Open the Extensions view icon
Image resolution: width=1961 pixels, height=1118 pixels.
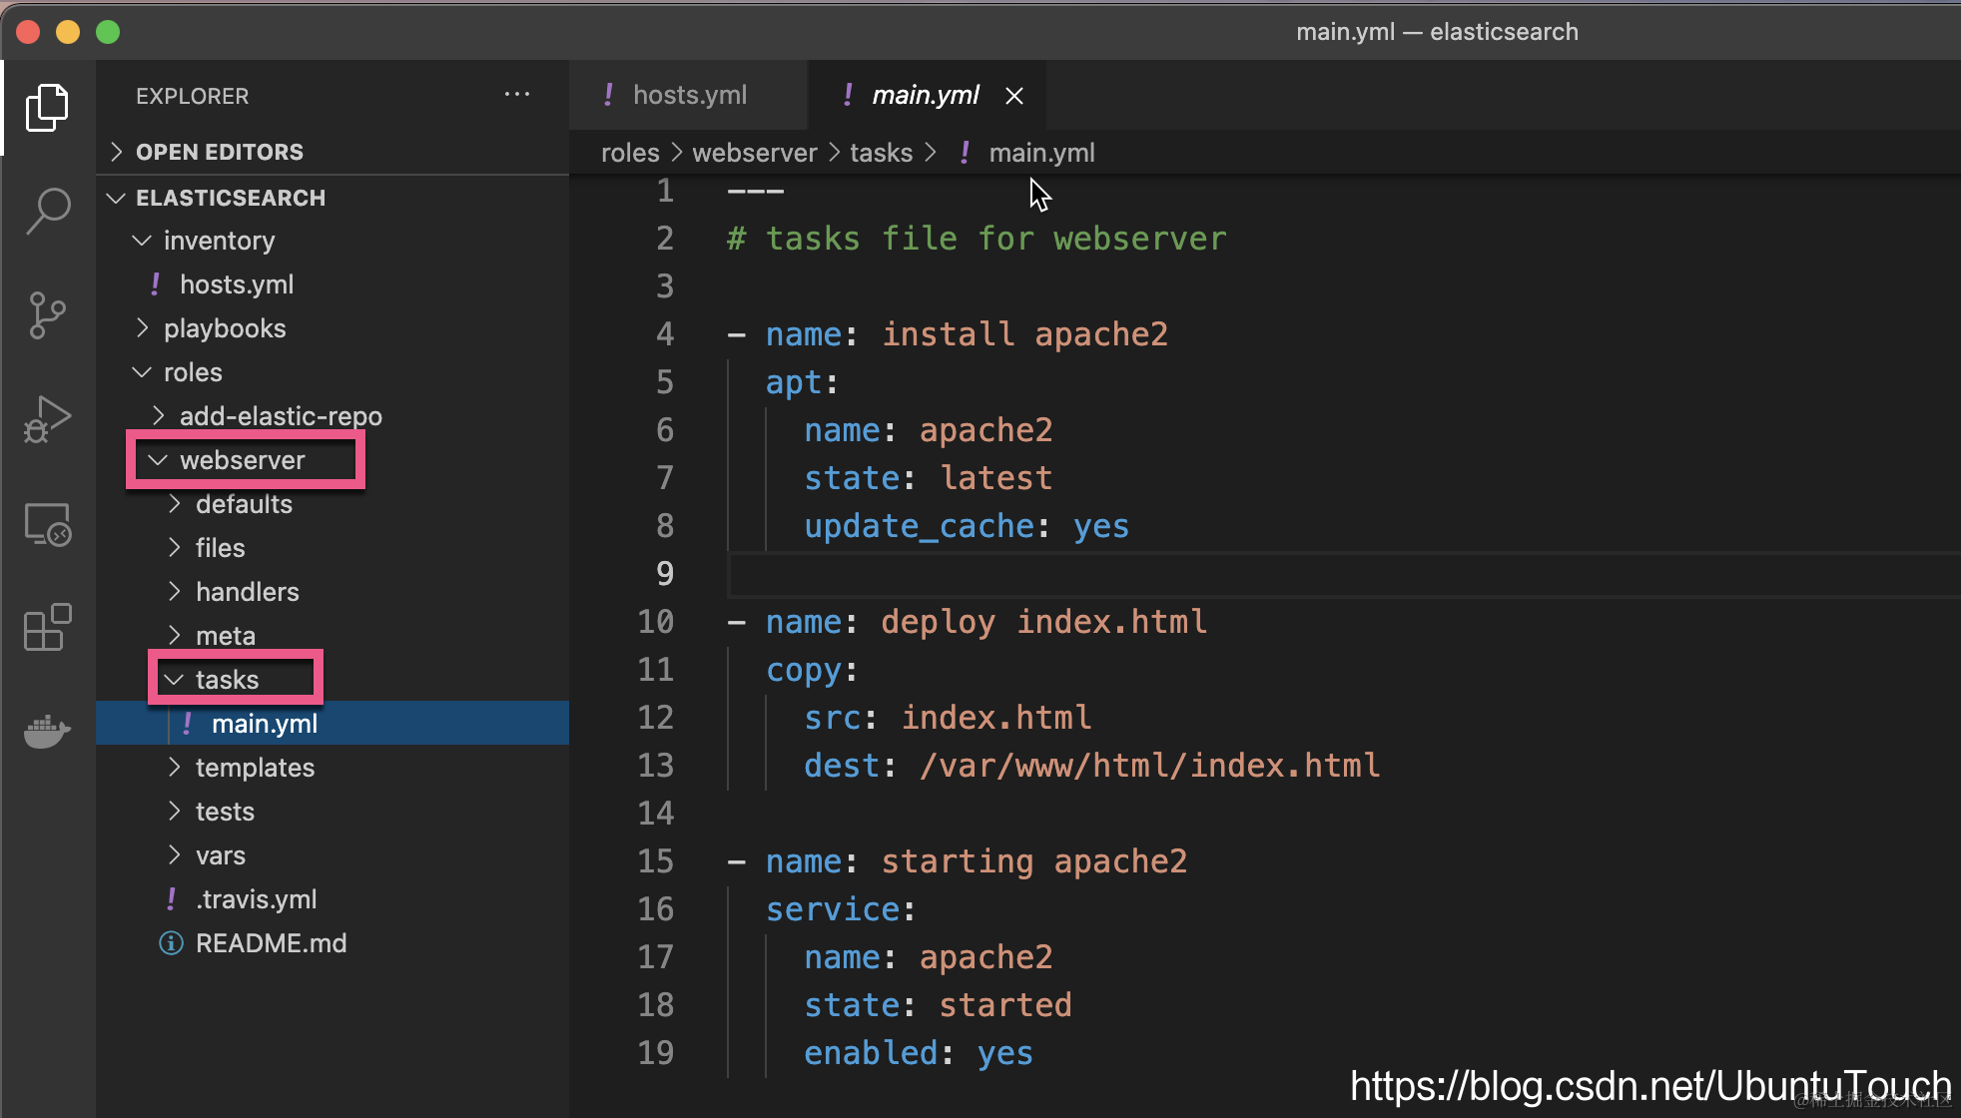(47, 628)
